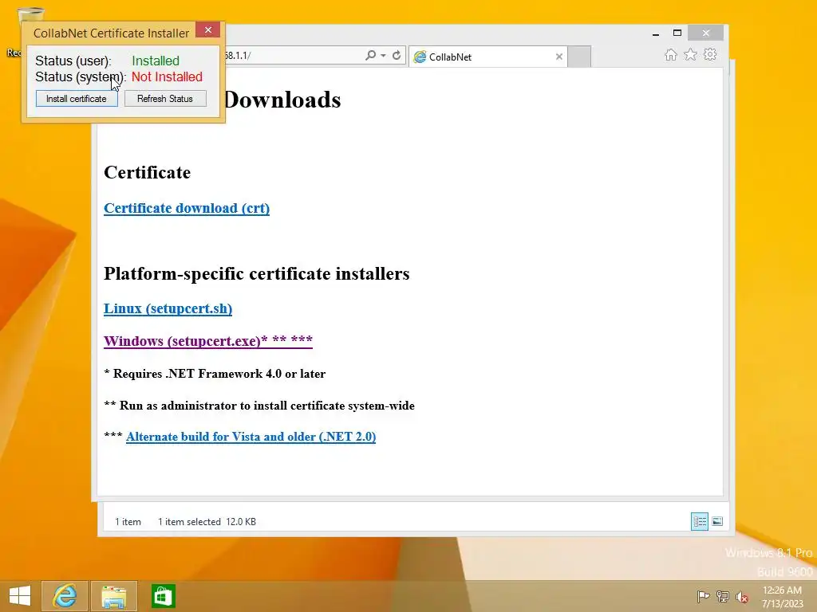Open File Explorer from the taskbar
The height and width of the screenshot is (612, 817).
pos(113,596)
